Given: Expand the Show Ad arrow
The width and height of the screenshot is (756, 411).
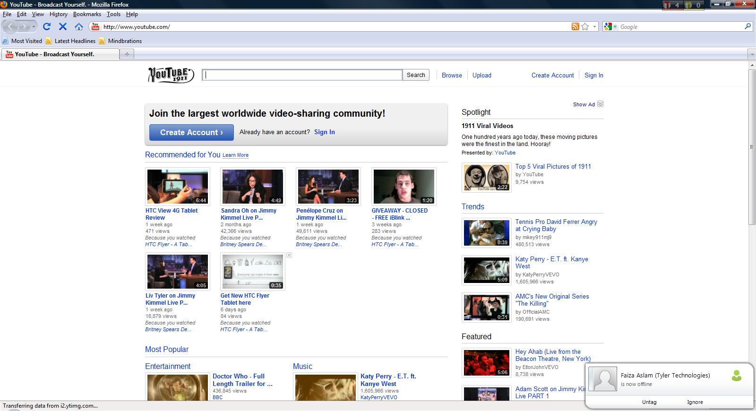Looking at the screenshot, I should point(600,104).
